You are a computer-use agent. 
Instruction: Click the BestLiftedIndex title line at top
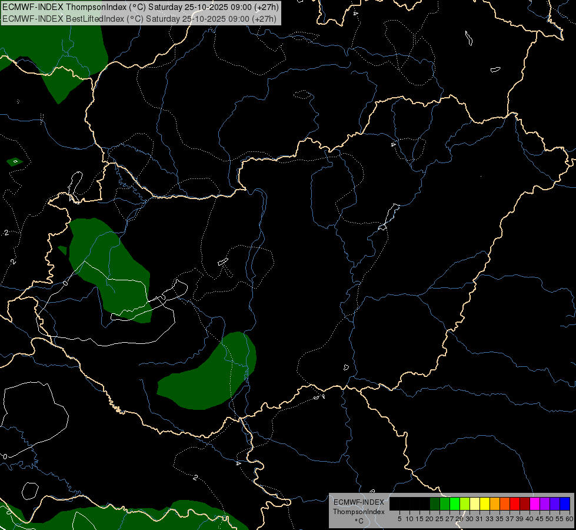point(139,18)
